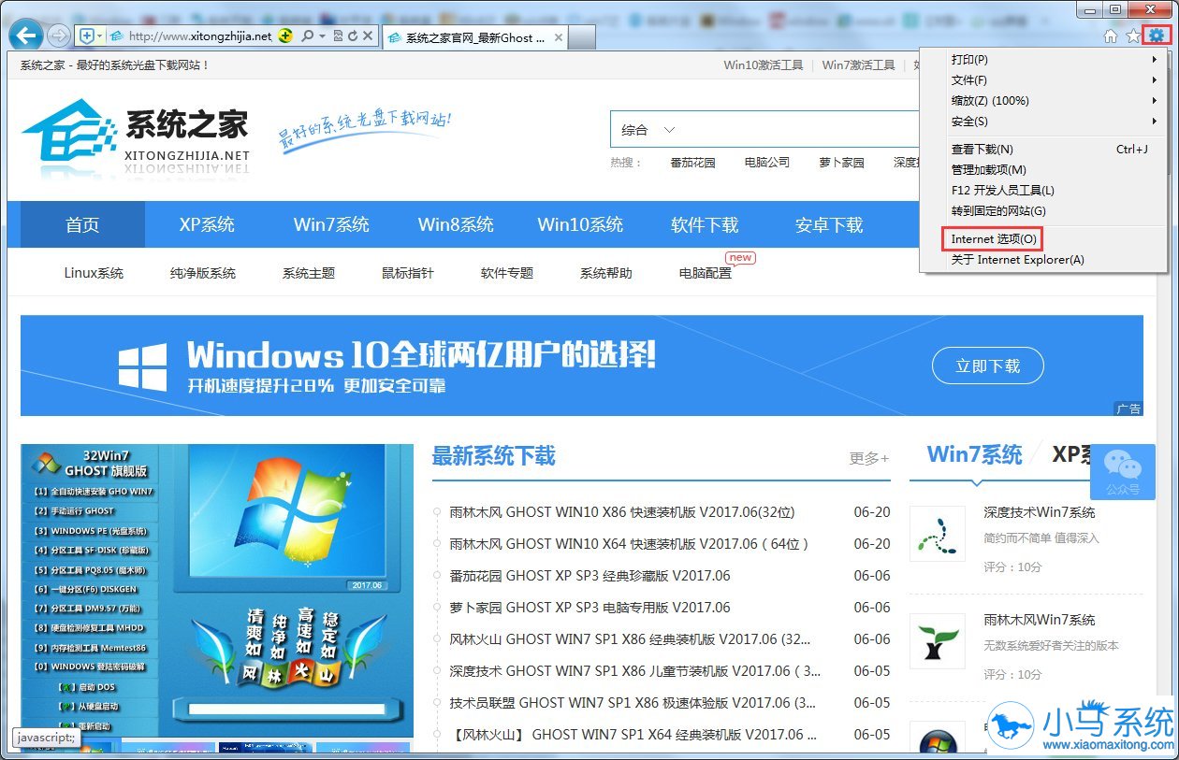Image resolution: width=1179 pixels, height=760 pixels.
Task: Click hot search link 萝卜家园
Action: (841, 163)
